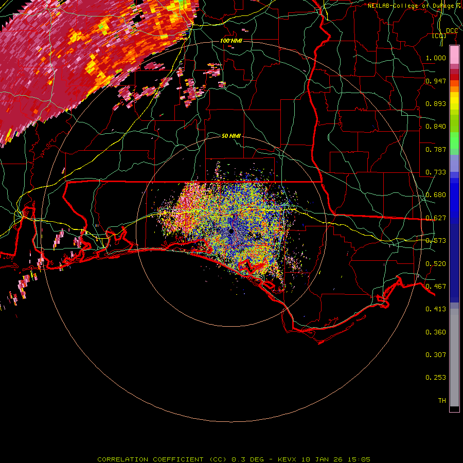The height and width of the screenshot is (463, 463).
Task: Select the 0.840 scale value
Action: pyautogui.click(x=436, y=127)
